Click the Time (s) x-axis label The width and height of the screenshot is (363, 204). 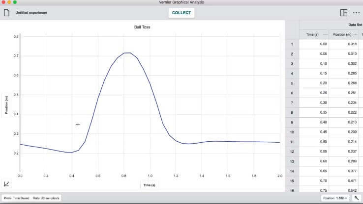pyautogui.click(x=150, y=185)
